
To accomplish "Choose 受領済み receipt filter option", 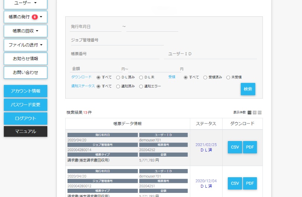I will (x=205, y=78).
